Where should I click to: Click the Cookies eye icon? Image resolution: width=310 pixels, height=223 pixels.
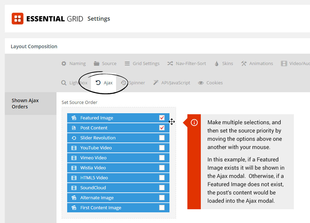[x=201, y=83]
